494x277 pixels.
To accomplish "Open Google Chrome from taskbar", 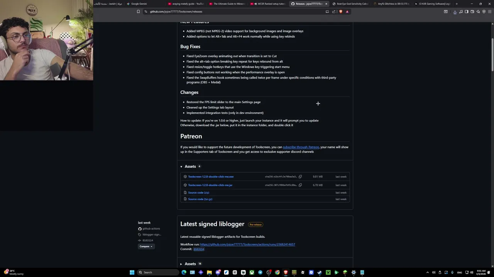I will tap(277, 272).
